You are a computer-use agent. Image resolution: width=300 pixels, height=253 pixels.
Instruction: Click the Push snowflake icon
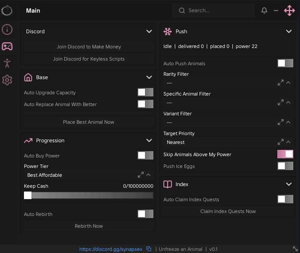point(168,32)
